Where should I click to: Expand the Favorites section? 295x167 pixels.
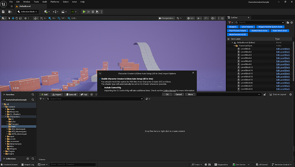point(4,94)
